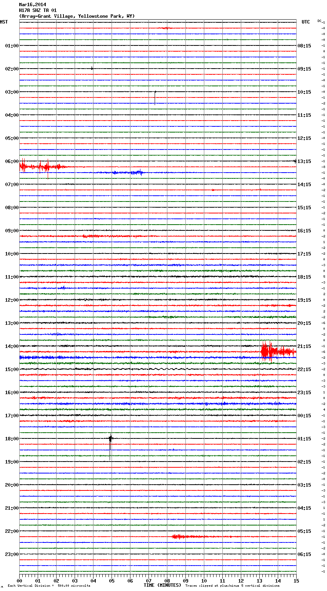Select the 13:15 UTC time label
Screen dimensions: 327x591
304,161
